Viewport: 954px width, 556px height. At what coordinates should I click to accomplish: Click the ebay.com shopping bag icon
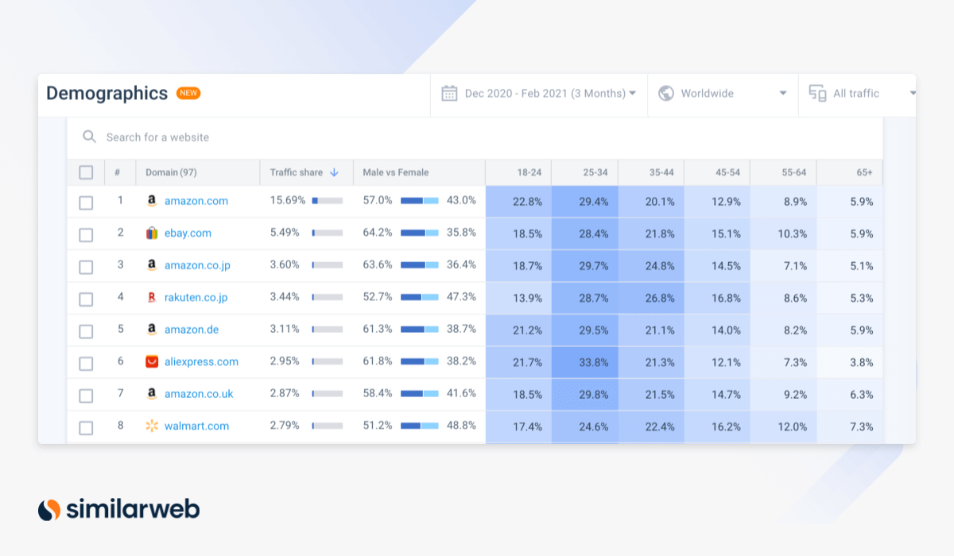tap(152, 233)
